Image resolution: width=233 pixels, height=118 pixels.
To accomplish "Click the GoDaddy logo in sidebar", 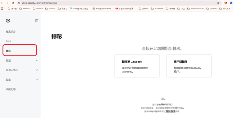I will 8,21.
